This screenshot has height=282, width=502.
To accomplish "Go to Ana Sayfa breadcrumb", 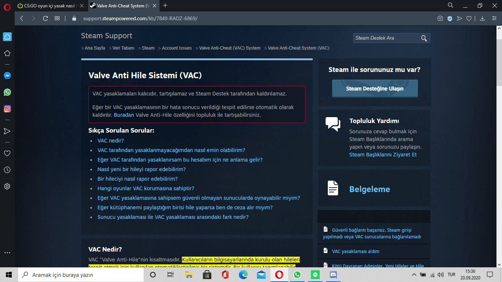I will [95, 48].
